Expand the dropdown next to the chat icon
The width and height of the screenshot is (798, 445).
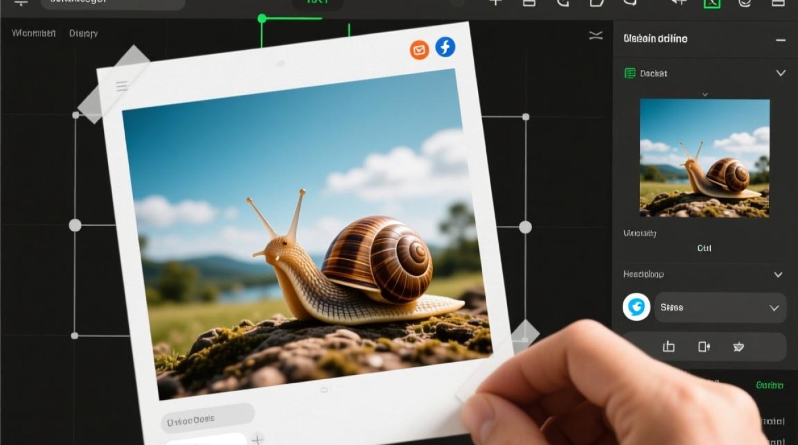[774, 308]
